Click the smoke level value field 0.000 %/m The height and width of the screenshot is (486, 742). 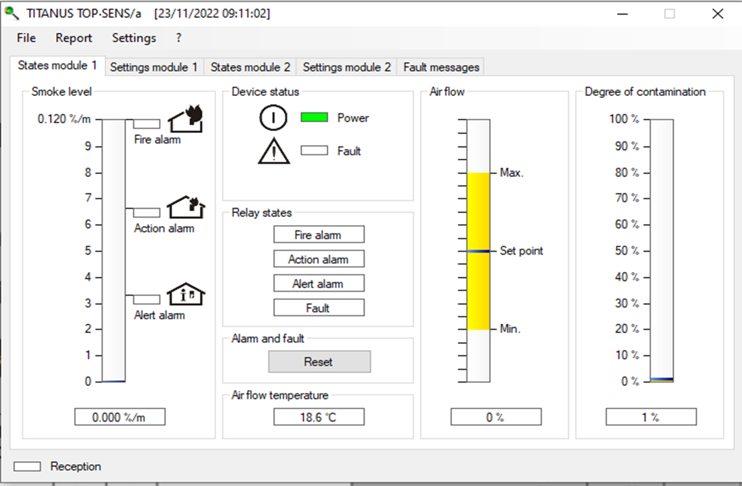pos(120,417)
